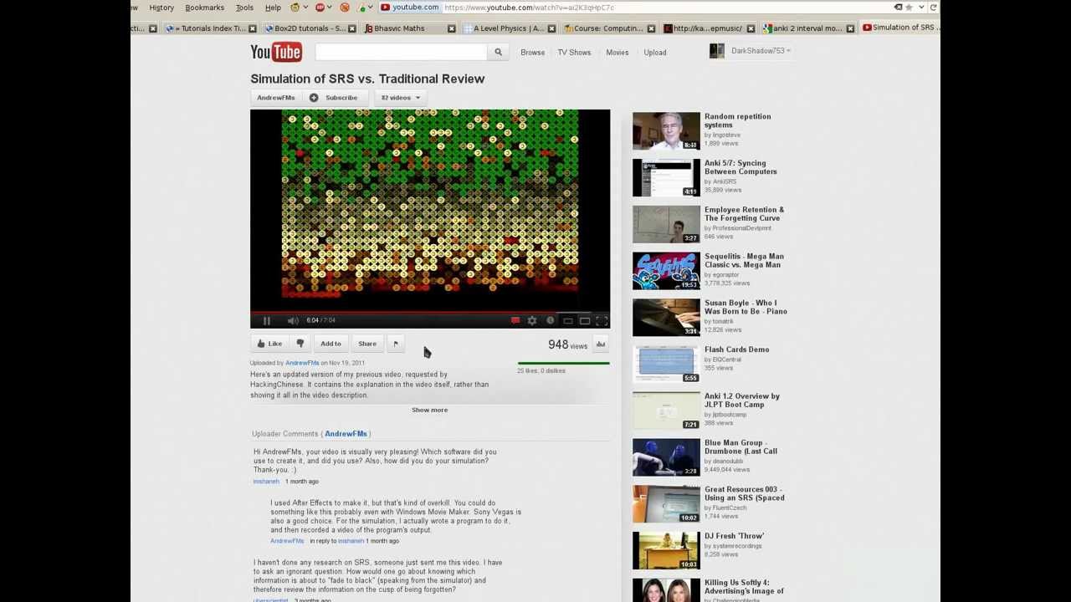Open Susan Boyle piano video
This screenshot has height=602, width=1071.
(x=746, y=307)
